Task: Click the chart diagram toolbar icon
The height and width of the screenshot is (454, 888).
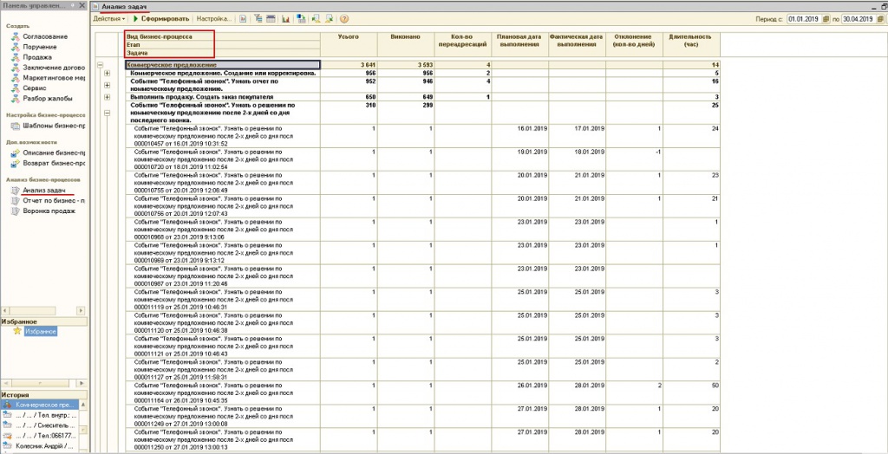Action: point(286,19)
